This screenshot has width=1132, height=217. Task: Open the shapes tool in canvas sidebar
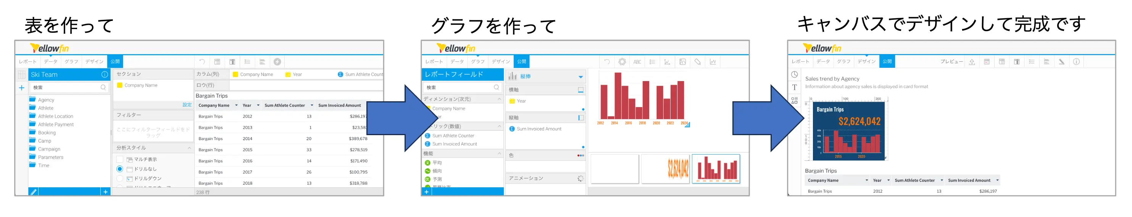click(795, 101)
